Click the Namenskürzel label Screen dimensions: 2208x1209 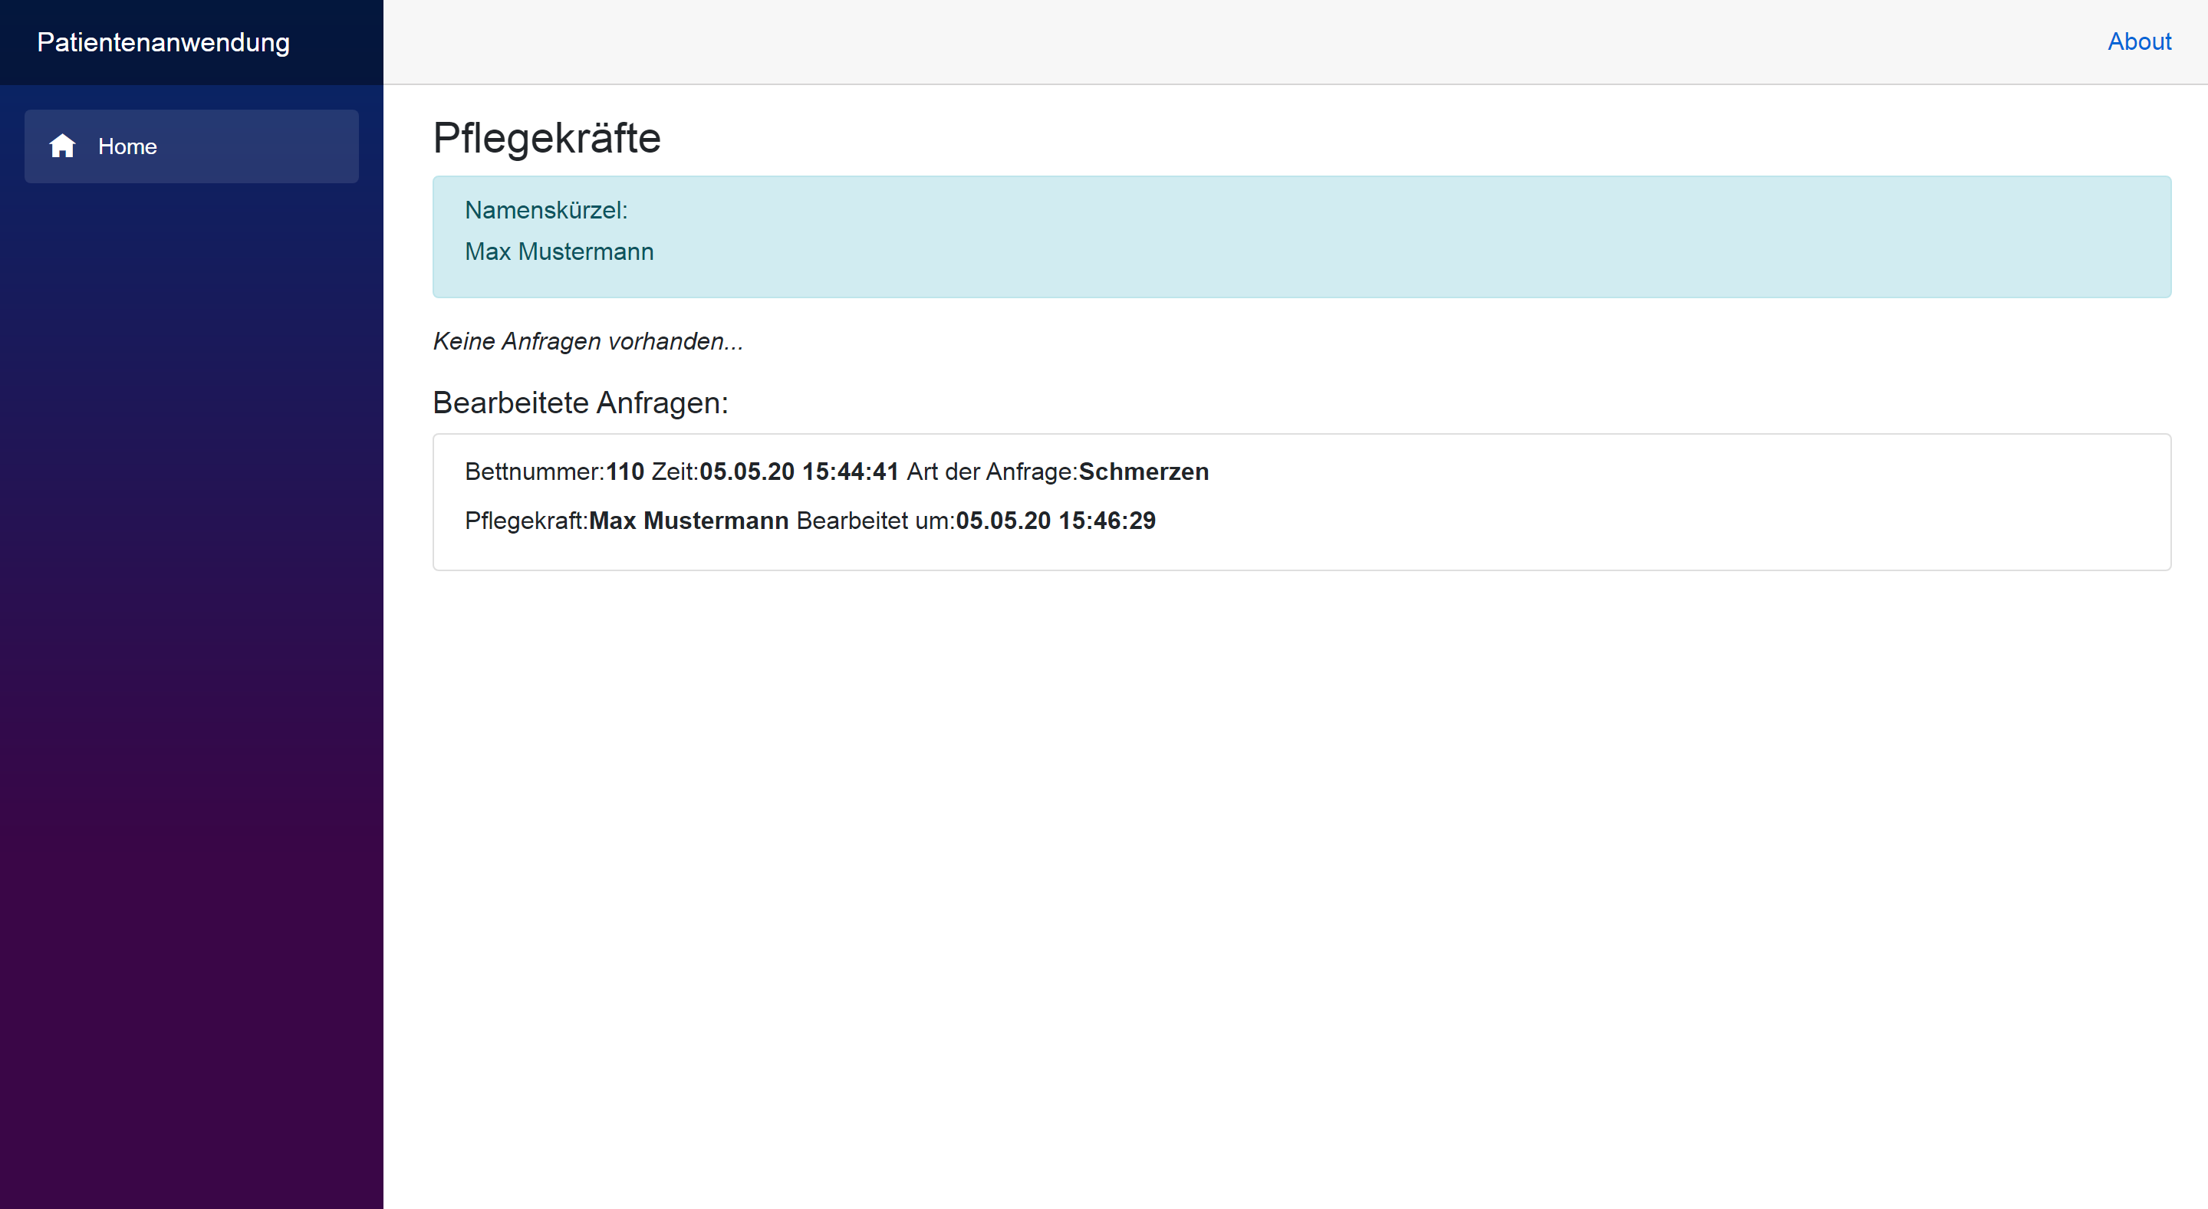pyautogui.click(x=546, y=210)
